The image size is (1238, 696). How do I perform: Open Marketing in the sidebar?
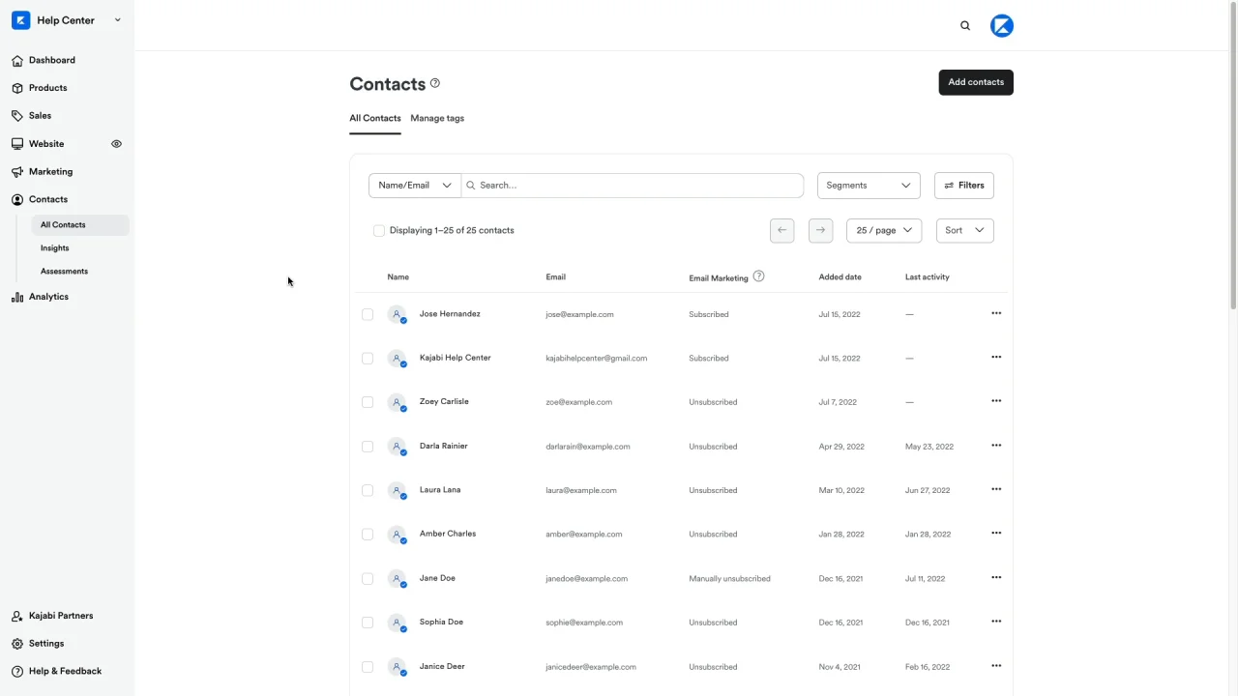50,171
